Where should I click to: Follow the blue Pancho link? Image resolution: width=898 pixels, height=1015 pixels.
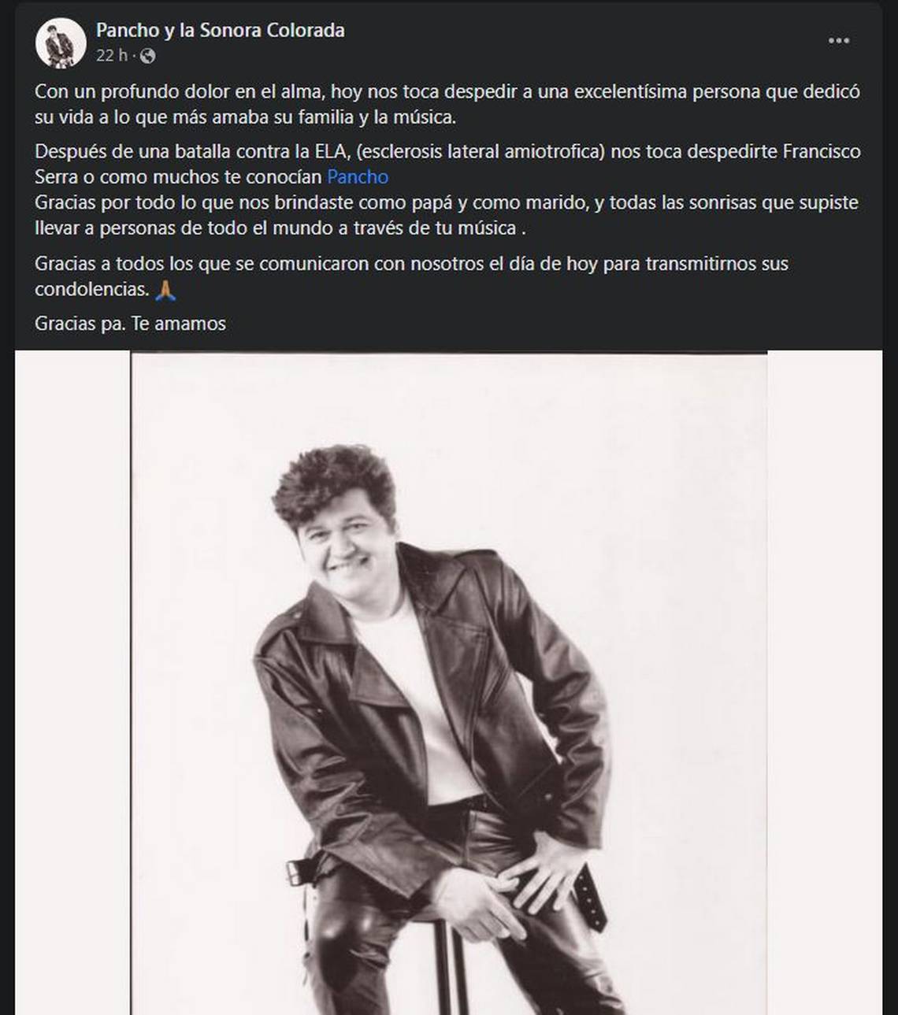(x=358, y=176)
